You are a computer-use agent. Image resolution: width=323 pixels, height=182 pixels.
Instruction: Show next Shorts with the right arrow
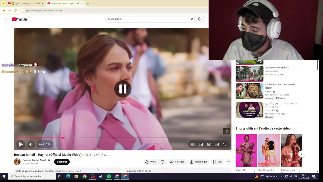(302, 154)
